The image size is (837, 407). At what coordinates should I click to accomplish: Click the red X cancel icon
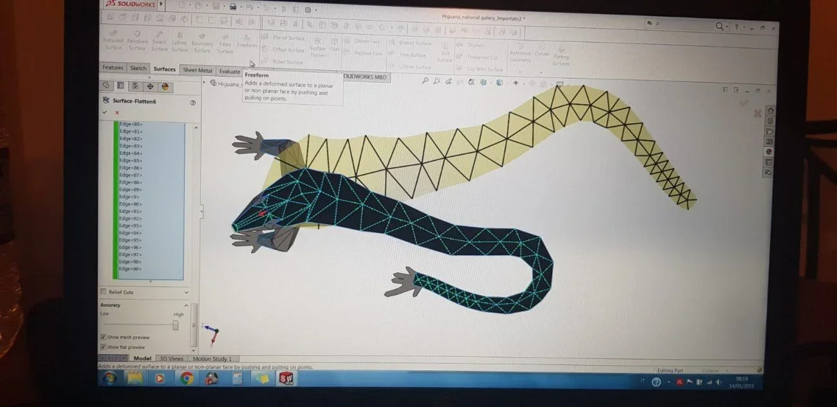(117, 113)
